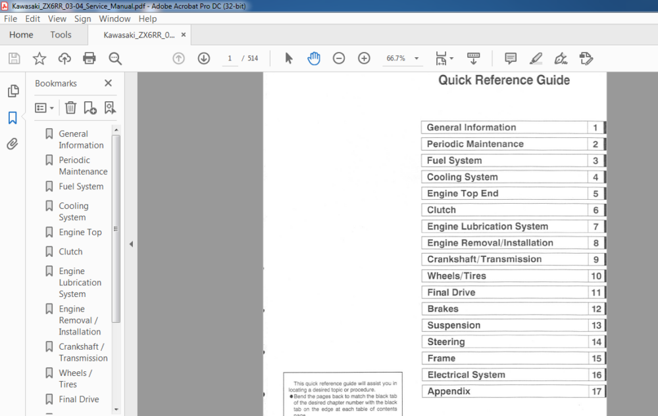
Task: Click Appendix row in Quick Reference Guide
Action: (x=513, y=391)
